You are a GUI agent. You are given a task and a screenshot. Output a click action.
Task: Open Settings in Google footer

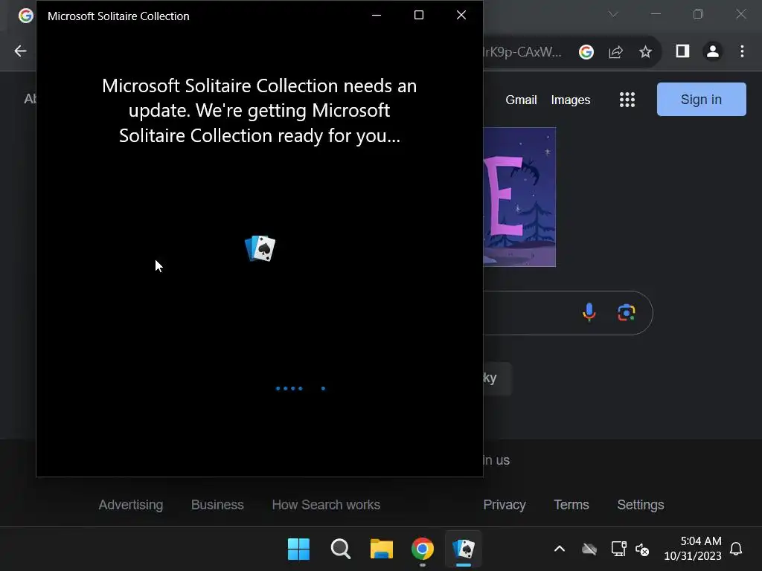(641, 505)
